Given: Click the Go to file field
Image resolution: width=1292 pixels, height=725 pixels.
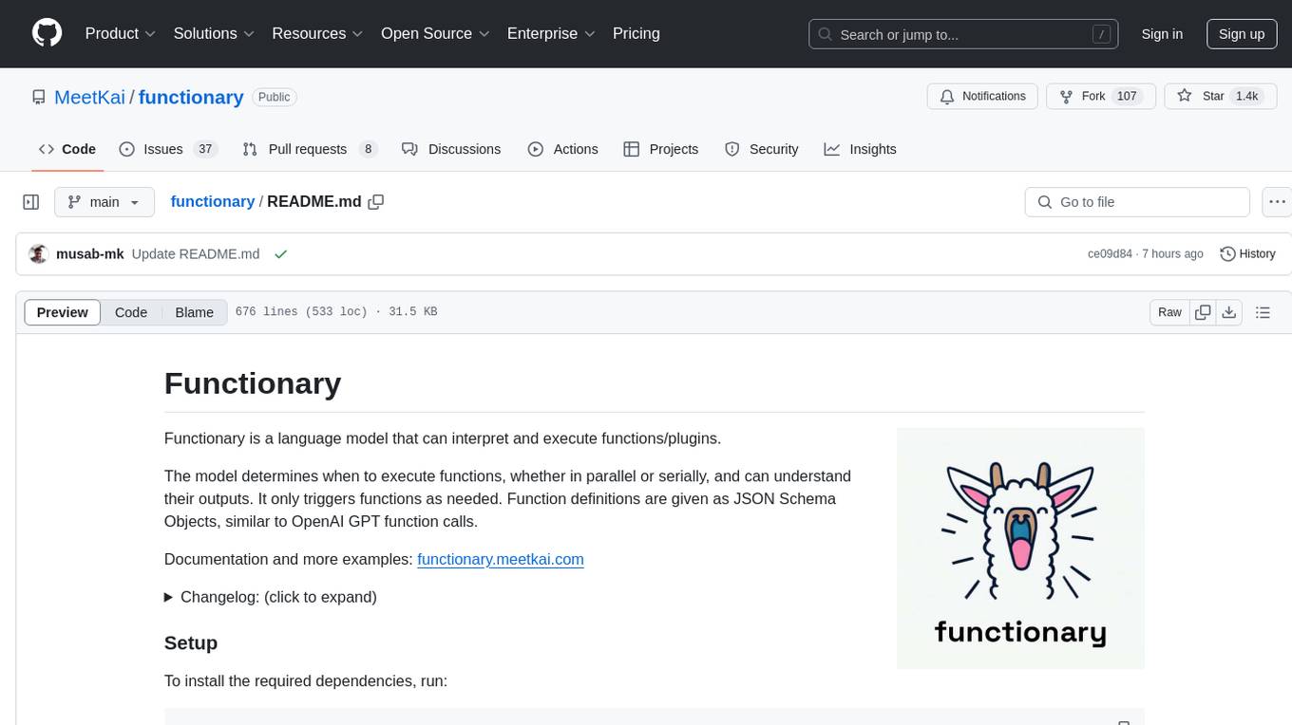Looking at the screenshot, I should (1137, 202).
